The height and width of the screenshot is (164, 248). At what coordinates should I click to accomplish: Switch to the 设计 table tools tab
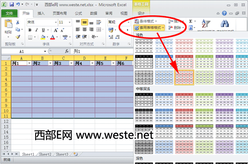[x=141, y=14]
